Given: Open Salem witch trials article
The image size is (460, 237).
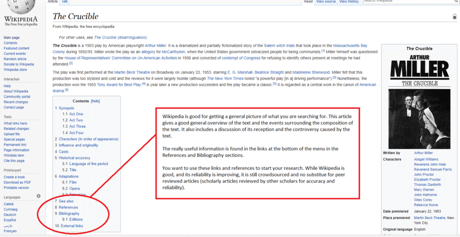Looking at the screenshot, I should 279,46.
